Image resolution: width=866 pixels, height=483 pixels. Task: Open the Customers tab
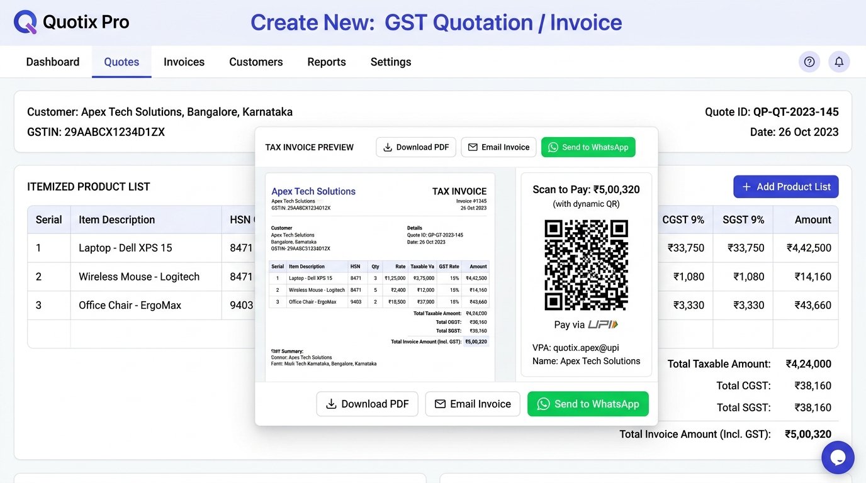click(x=256, y=62)
